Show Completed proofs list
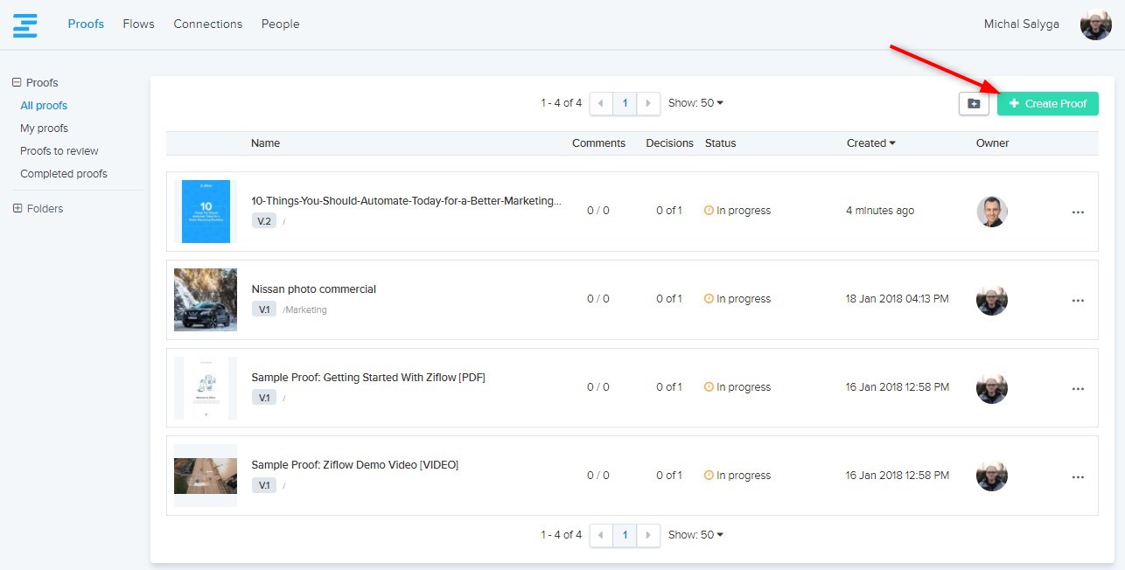Screen dimensions: 1125x570 pos(64,174)
